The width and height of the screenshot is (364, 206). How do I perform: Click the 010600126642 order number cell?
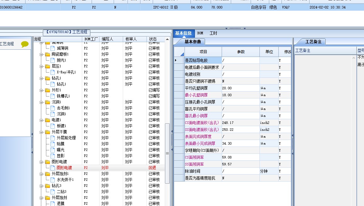(x=11, y=8)
